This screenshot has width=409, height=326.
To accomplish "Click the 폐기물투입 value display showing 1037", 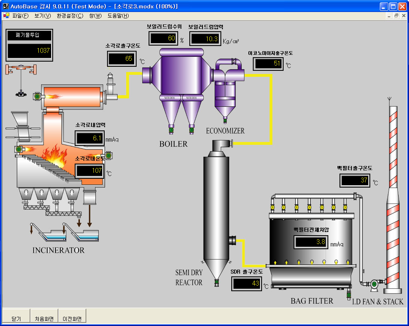I will [30, 50].
